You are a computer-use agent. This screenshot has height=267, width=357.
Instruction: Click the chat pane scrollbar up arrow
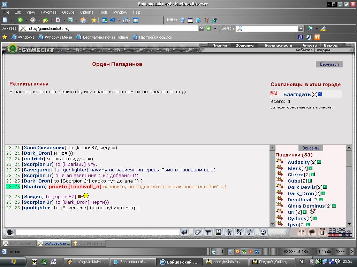pyautogui.click(x=272, y=147)
